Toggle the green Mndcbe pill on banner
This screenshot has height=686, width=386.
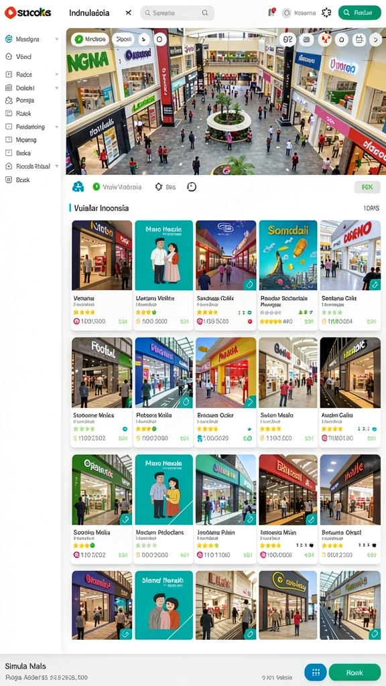(x=90, y=39)
